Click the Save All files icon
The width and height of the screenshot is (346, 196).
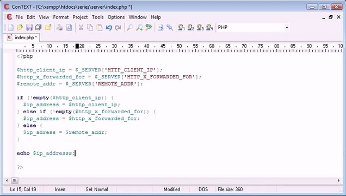(x=39, y=27)
